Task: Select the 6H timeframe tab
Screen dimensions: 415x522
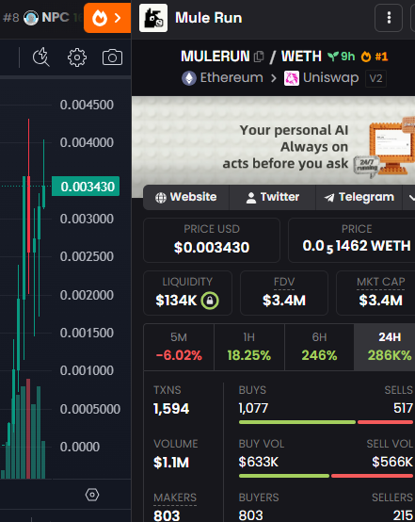Action: [x=319, y=347]
